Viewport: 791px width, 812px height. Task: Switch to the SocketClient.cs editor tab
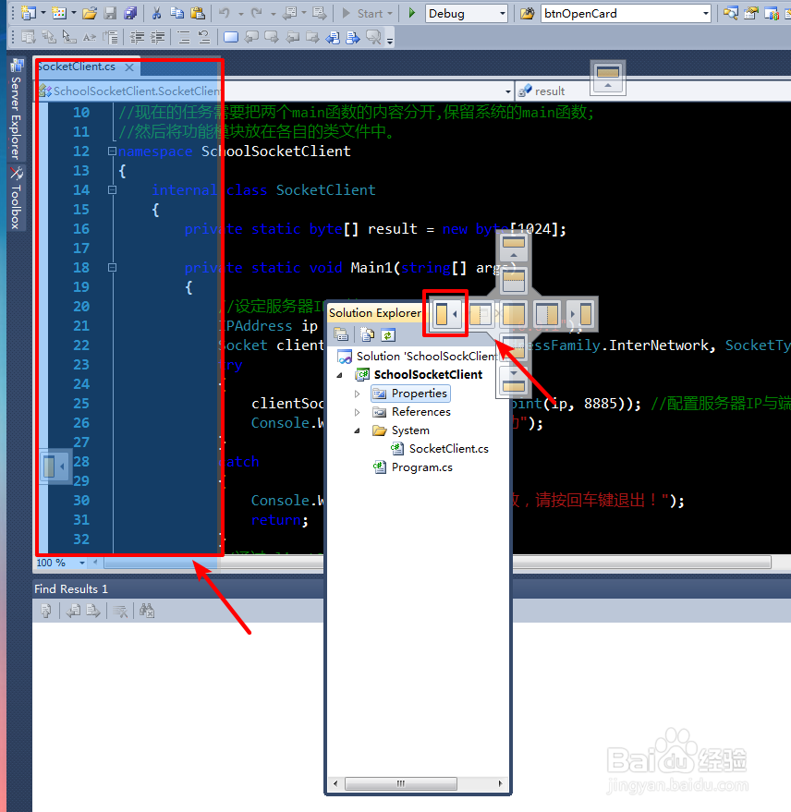pos(77,67)
